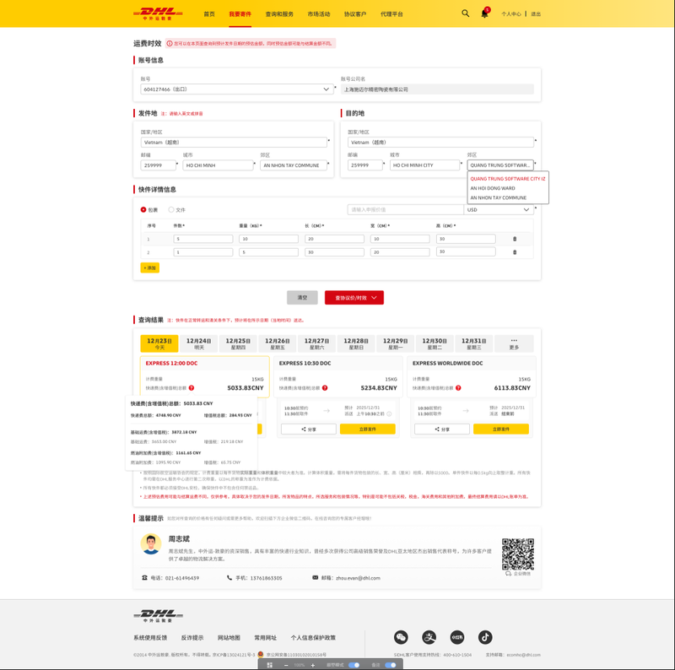Viewport: 675px width, 670px height.
Task: Open 我要寄件 in the navigation
Action: [x=240, y=14]
